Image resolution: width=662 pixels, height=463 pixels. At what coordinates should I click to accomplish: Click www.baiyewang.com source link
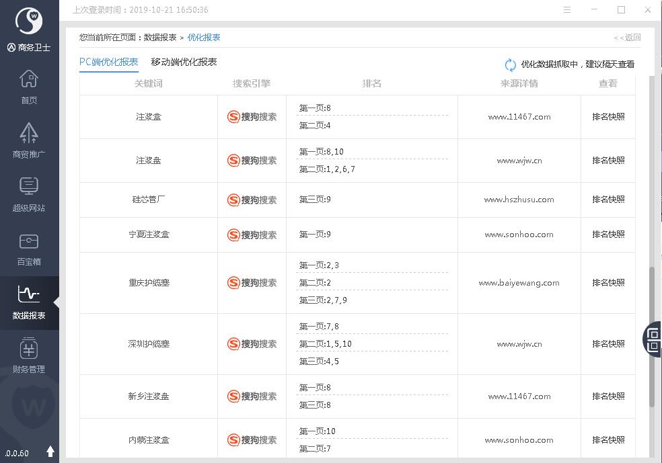(x=519, y=283)
